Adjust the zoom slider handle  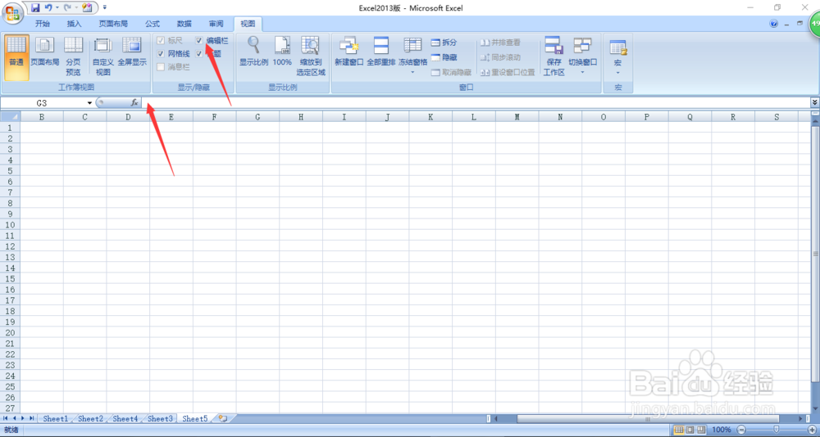(x=777, y=430)
